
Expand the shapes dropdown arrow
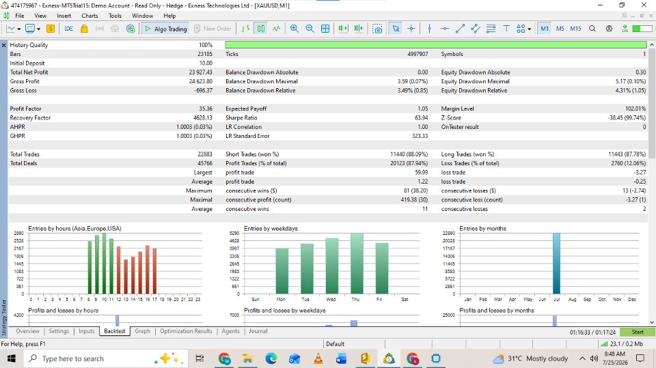[529, 29]
